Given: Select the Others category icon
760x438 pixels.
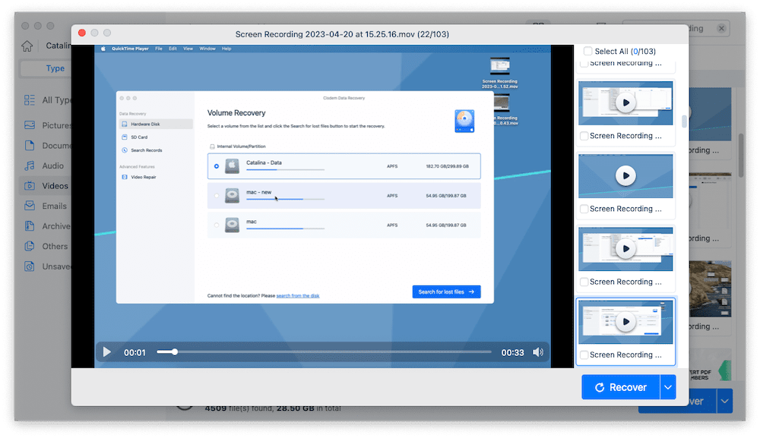Looking at the screenshot, I should tap(30, 247).
